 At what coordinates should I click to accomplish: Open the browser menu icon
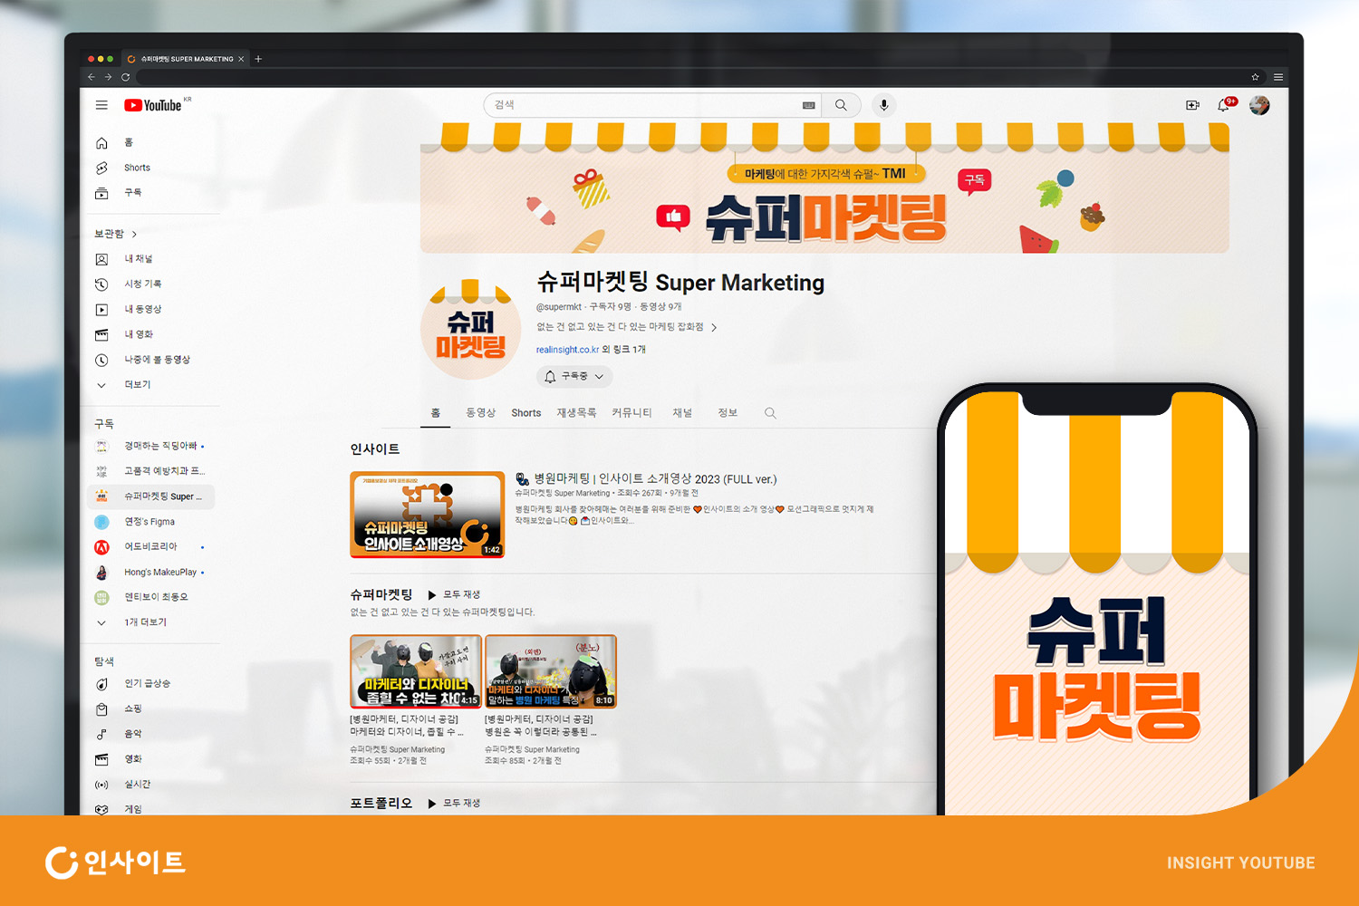point(1277,77)
